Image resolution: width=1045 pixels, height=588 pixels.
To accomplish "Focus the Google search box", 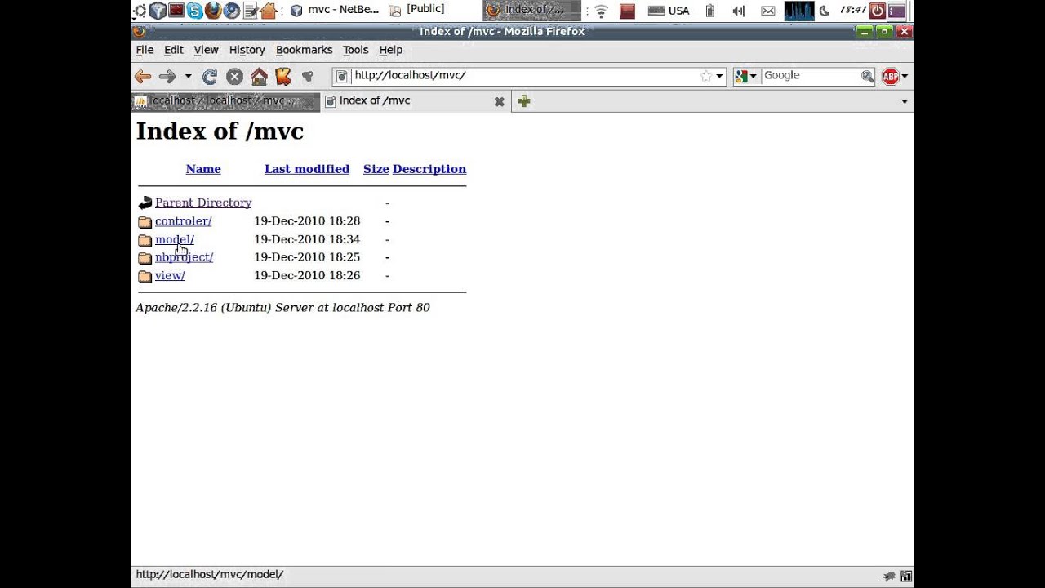I will click(x=810, y=75).
